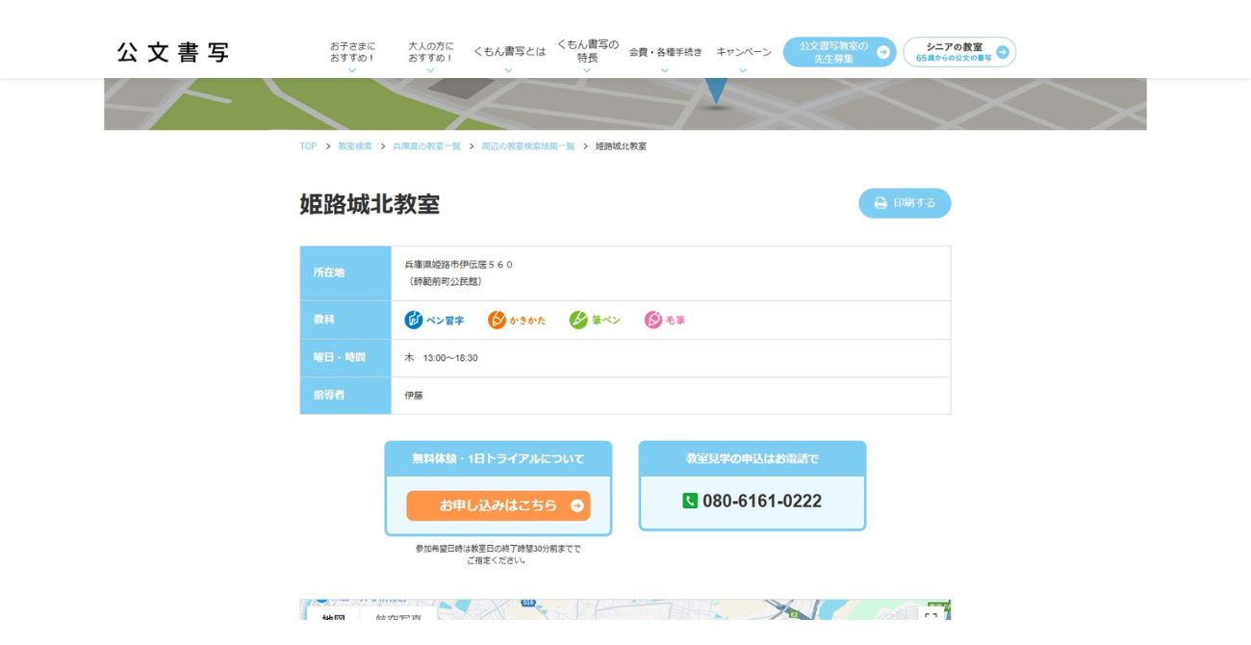Expand the お子さまにおすすめ! menu
Viewport: 1251px width, 645px height.
click(x=352, y=54)
